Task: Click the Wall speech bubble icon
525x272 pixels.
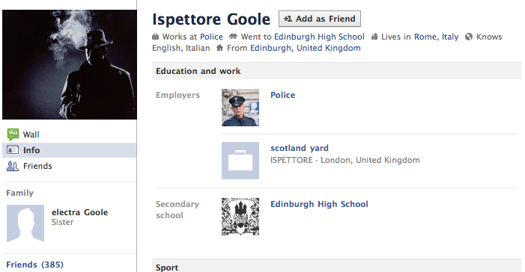Action: coord(13,135)
